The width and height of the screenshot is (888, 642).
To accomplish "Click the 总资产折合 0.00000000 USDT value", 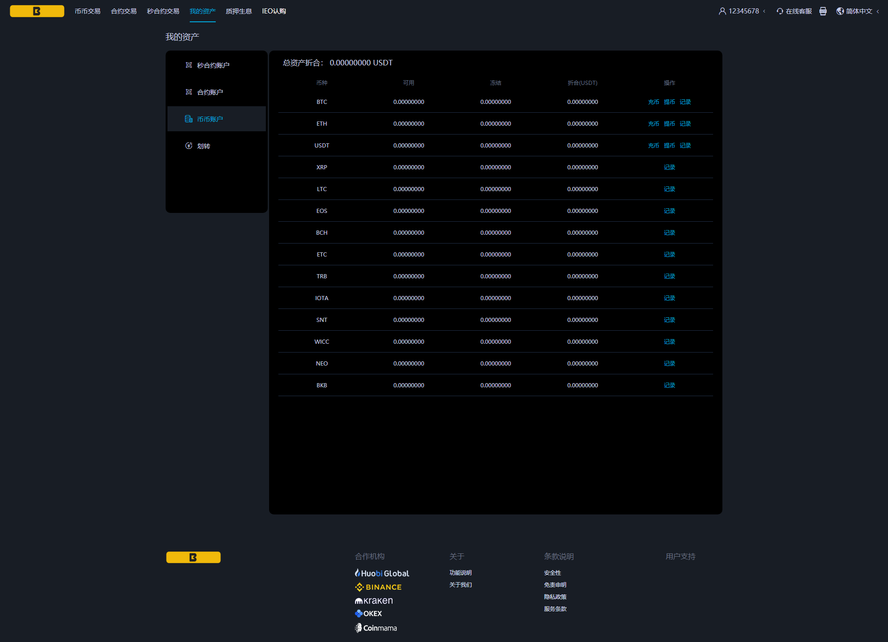I will [361, 63].
